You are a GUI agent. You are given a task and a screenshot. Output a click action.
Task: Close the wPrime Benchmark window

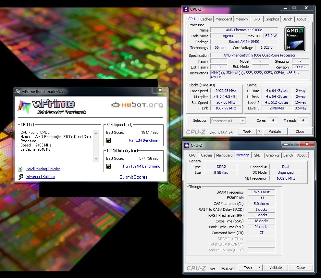tap(160, 90)
